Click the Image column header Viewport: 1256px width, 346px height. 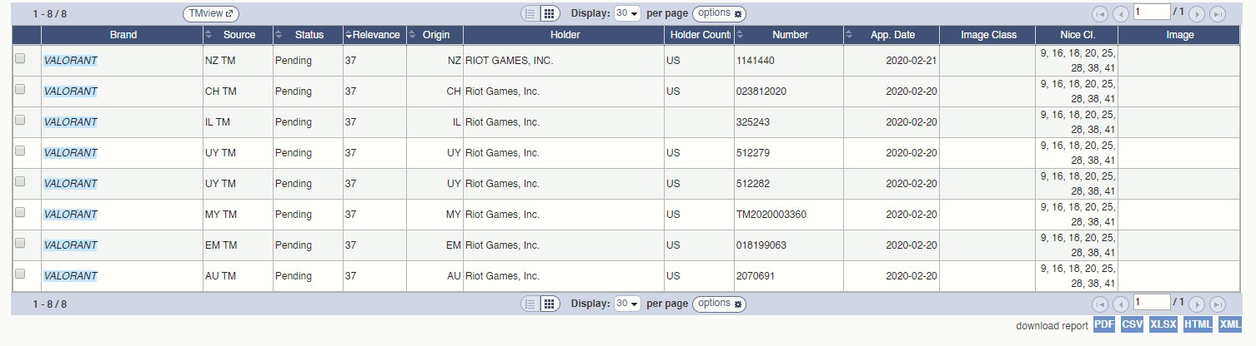tap(1180, 35)
